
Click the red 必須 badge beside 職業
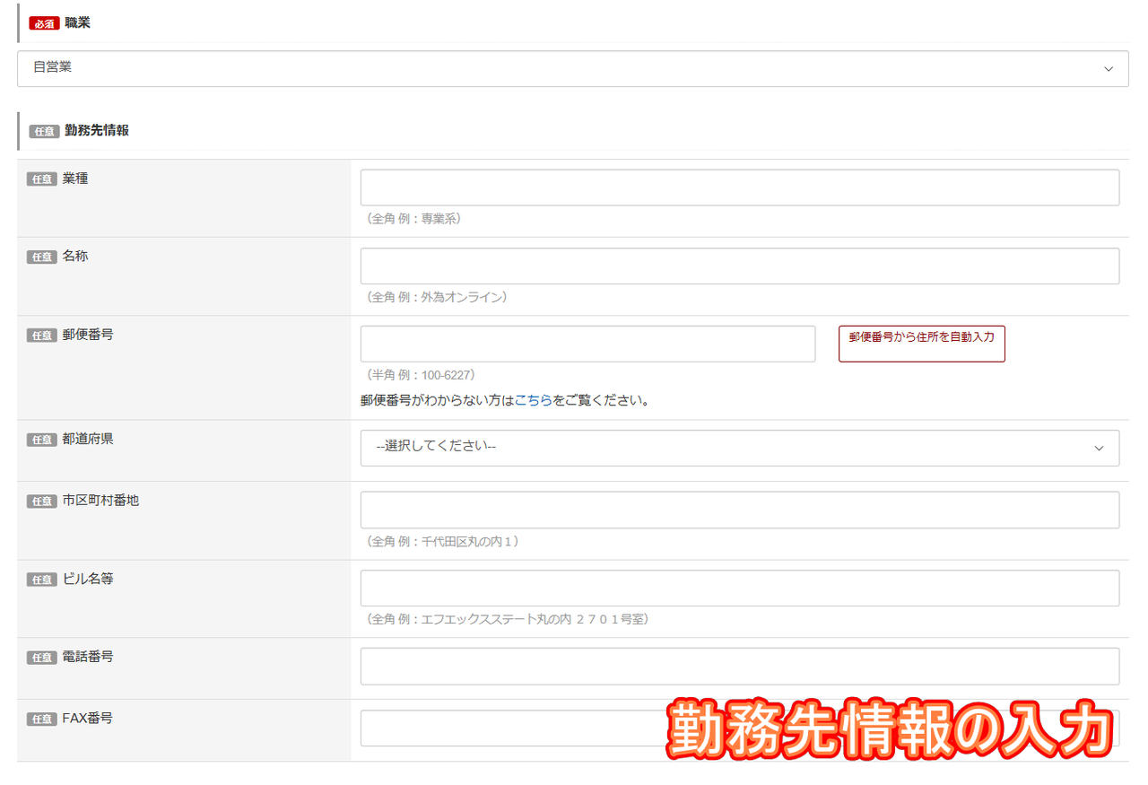44,23
